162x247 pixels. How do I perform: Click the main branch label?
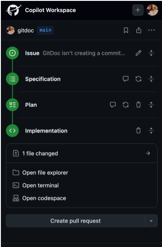[45, 30]
